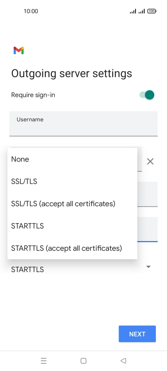Go back using the triangle navigation icon
167x371 pixels.
[123, 361]
